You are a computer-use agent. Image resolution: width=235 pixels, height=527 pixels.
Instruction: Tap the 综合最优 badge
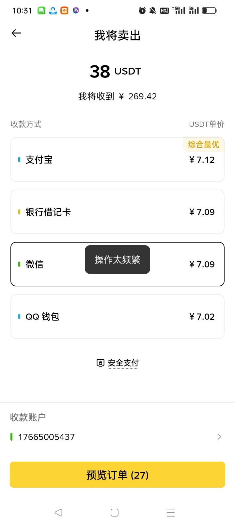tap(203, 144)
